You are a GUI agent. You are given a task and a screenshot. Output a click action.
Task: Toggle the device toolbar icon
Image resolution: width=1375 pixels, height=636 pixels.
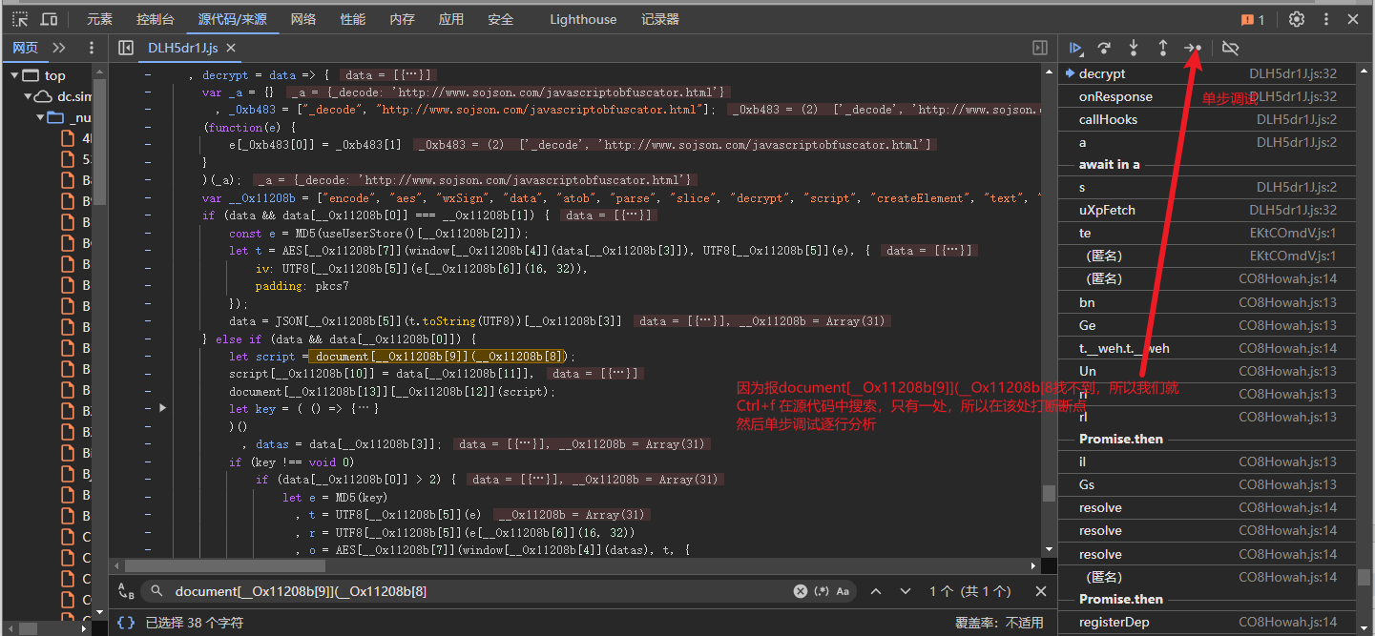[49, 19]
